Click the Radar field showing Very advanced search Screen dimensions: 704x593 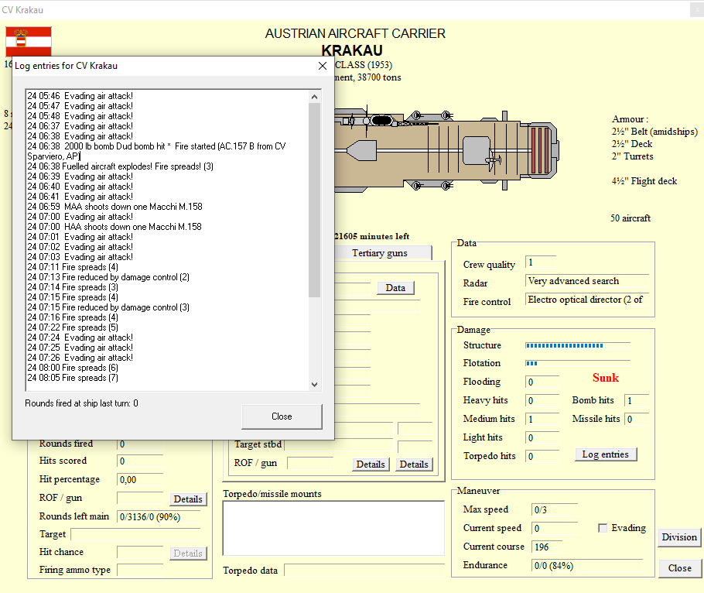(x=587, y=281)
